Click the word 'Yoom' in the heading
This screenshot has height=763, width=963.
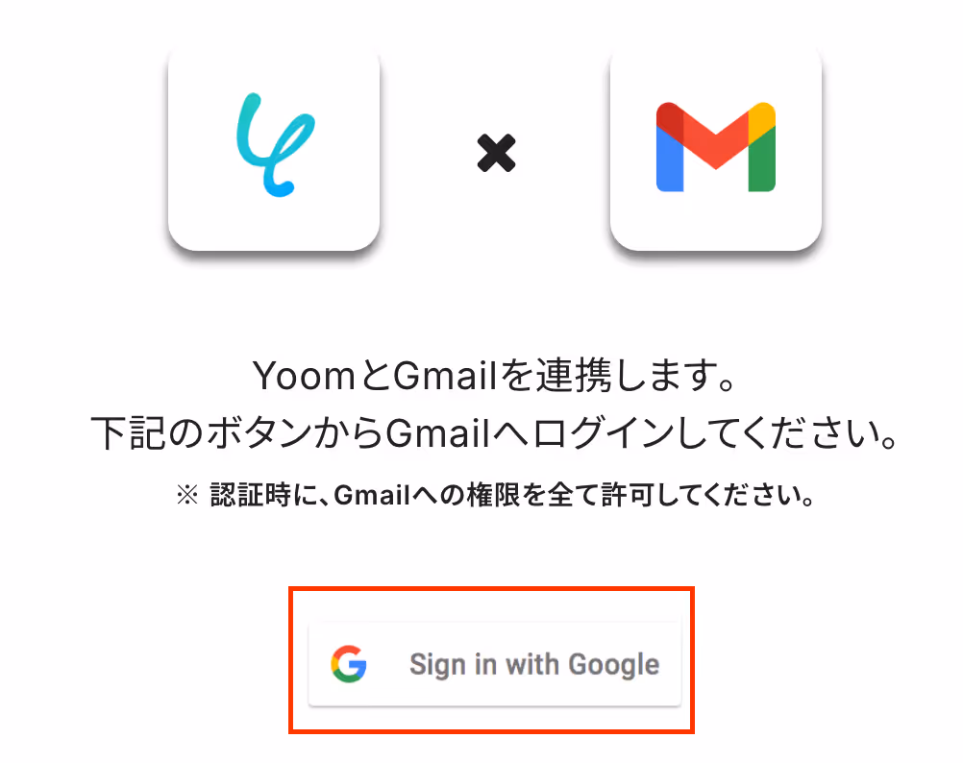304,376
